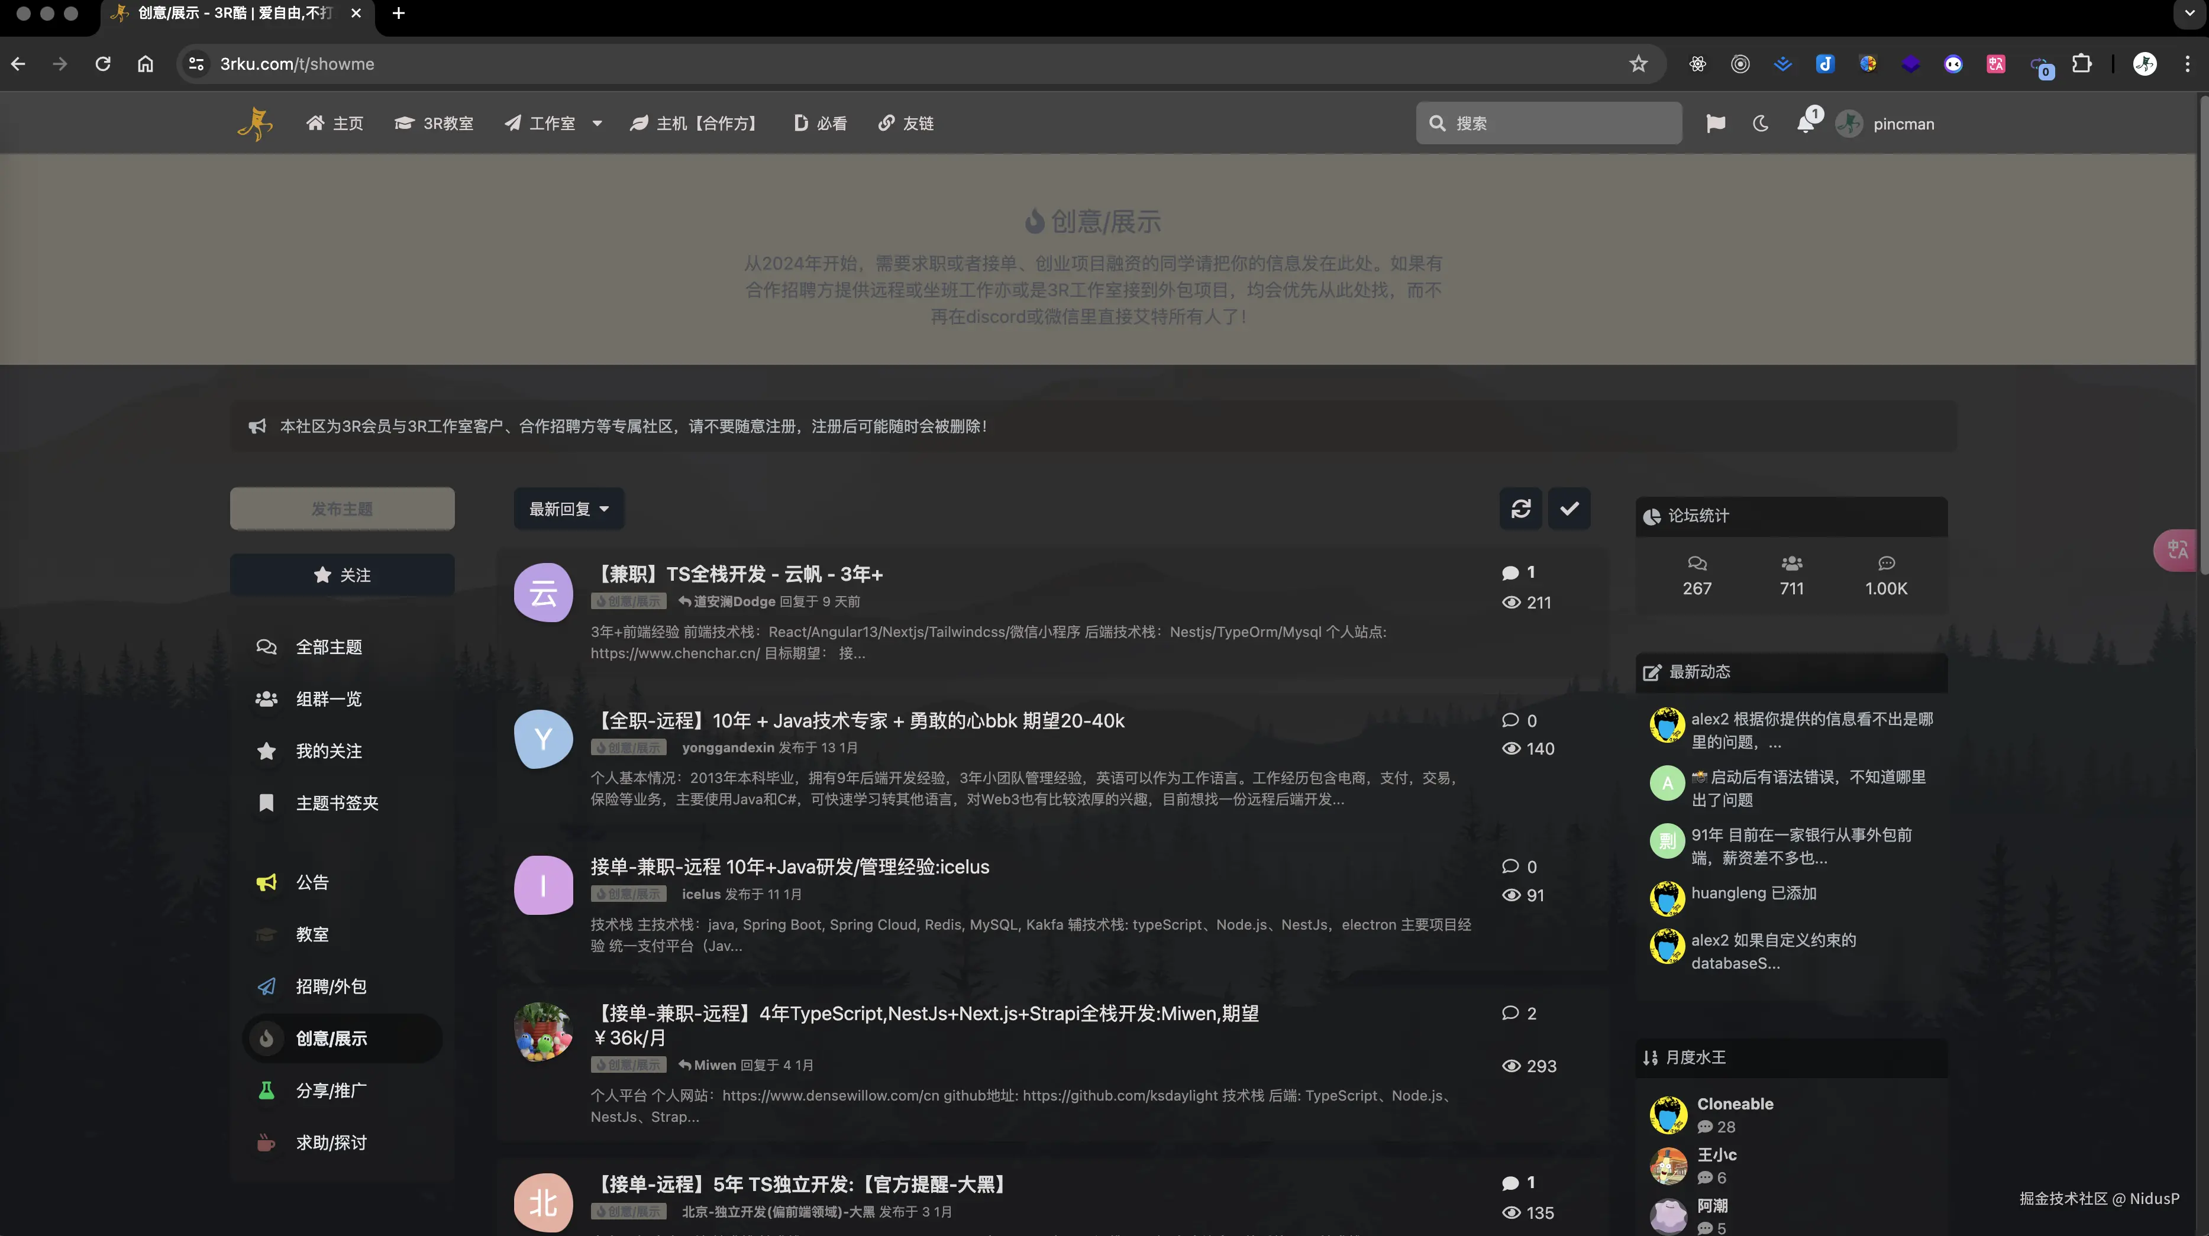Image resolution: width=2209 pixels, height=1236 pixels.
Task: Click 发布主题 button
Action: click(x=342, y=509)
